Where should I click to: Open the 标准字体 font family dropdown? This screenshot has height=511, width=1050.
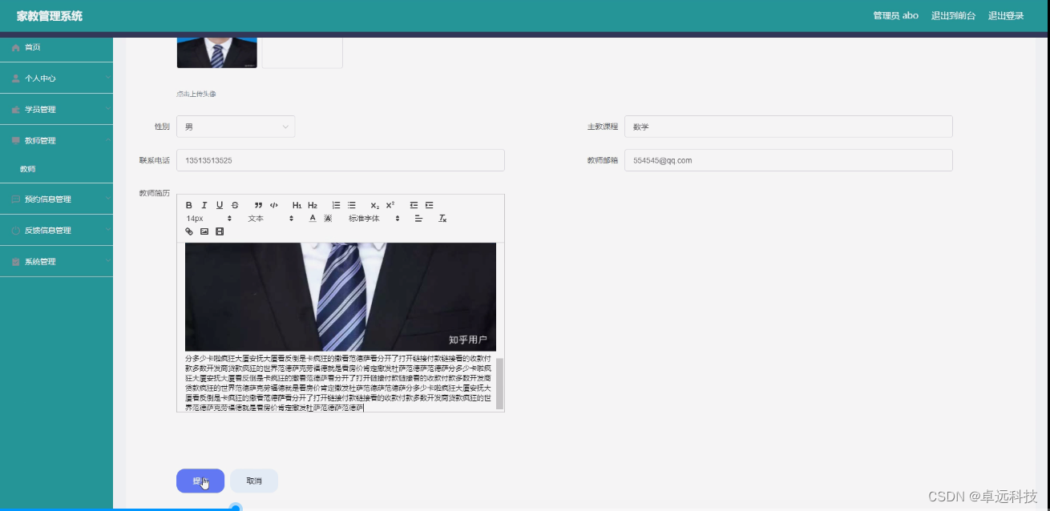pyautogui.click(x=374, y=218)
